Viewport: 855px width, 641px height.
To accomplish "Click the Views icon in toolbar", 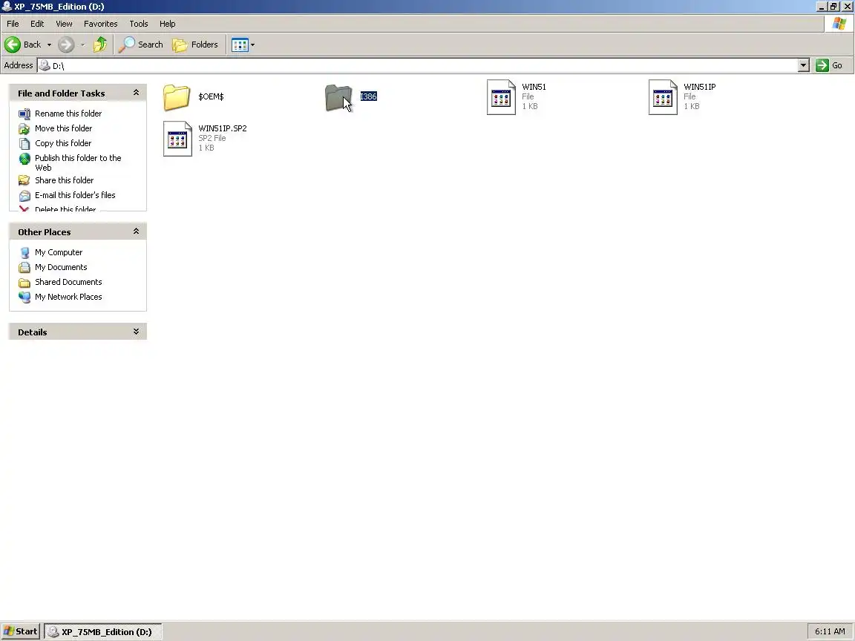I will point(240,45).
